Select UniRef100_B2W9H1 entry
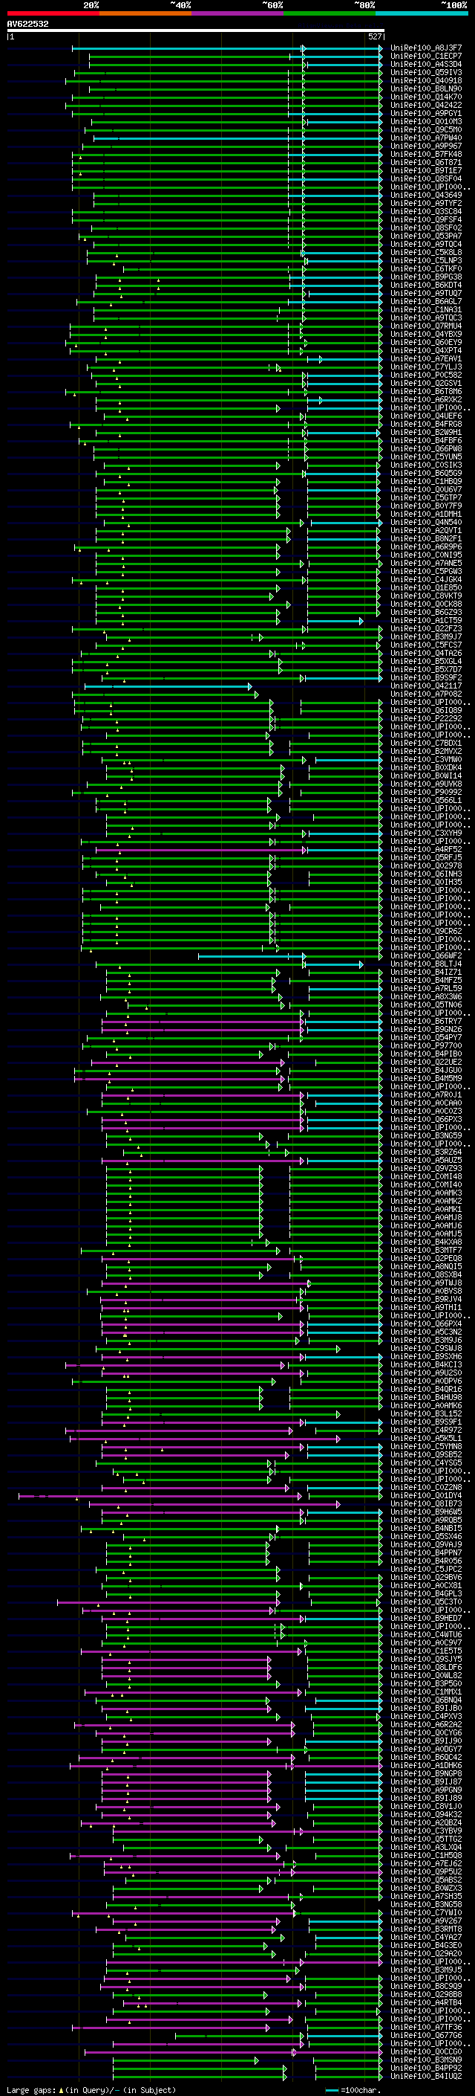Image resolution: width=475 pixels, height=2096 pixels. pos(426,432)
